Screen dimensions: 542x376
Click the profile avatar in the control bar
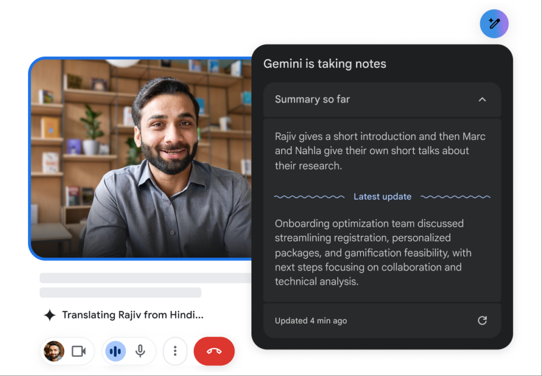[53, 351]
